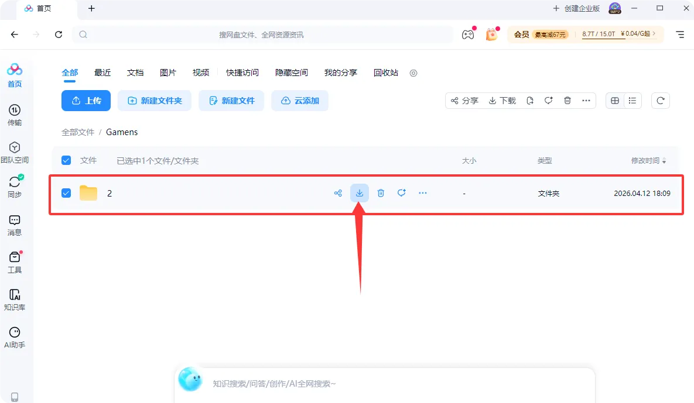
Task: Download folder 2 using the inline download icon
Action: [359, 192]
